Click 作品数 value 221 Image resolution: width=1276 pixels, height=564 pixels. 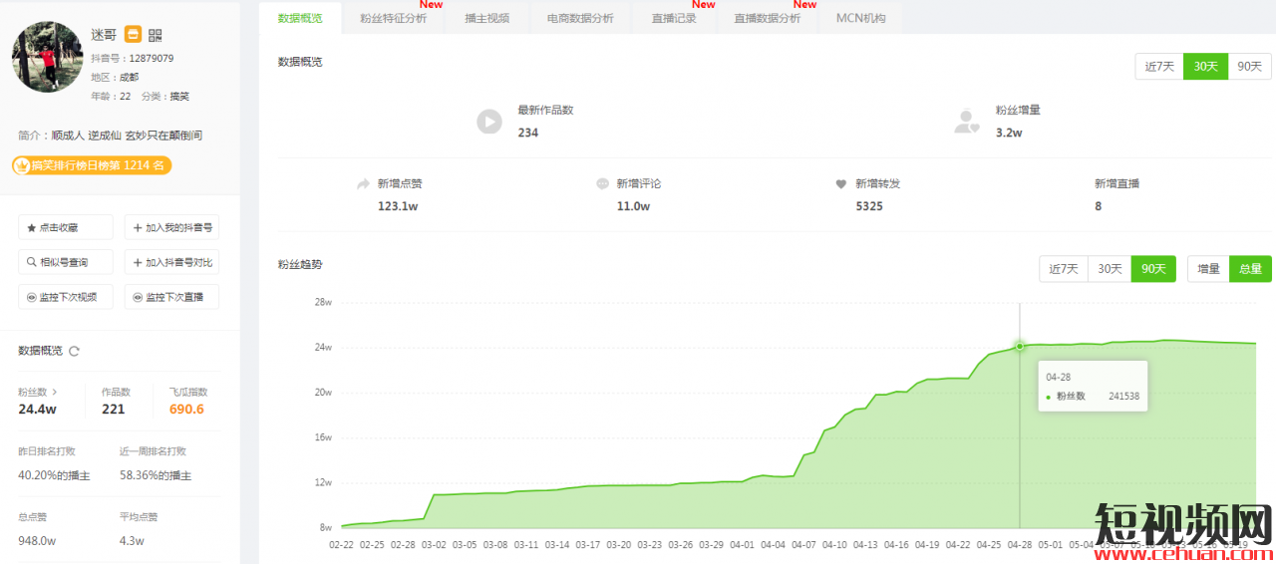click(114, 410)
